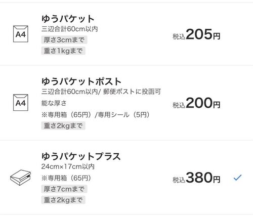Click the A4 envelope icon for ゆうパケット
The width and height of the screenshot is (253, 216).
pyautogui.click(x=21, y=34)
